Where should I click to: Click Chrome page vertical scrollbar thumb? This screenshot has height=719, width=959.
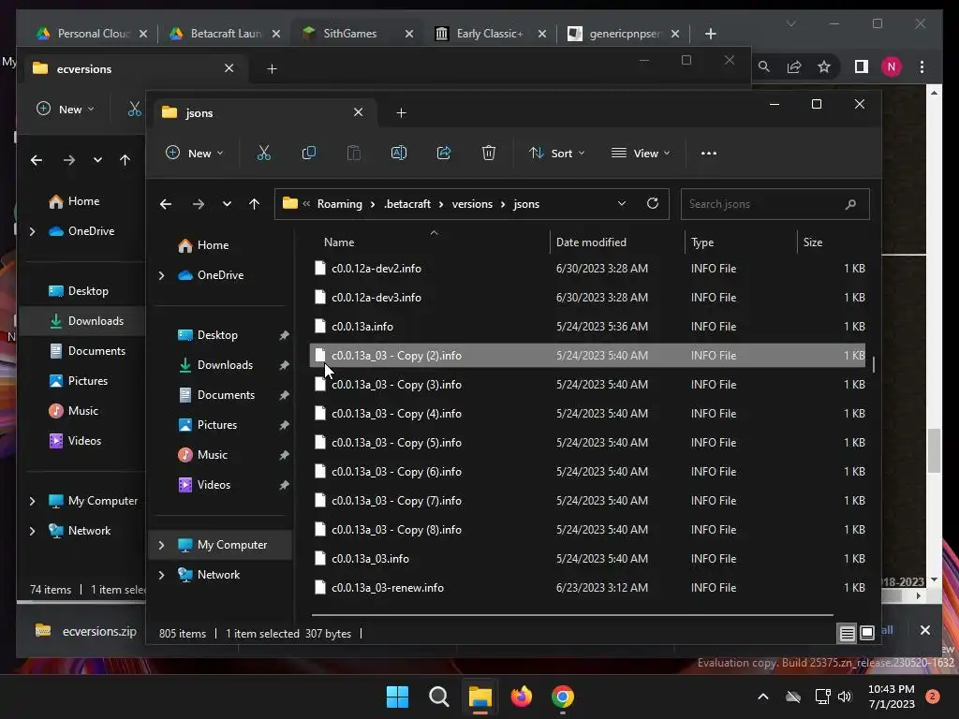pos(934,450)
